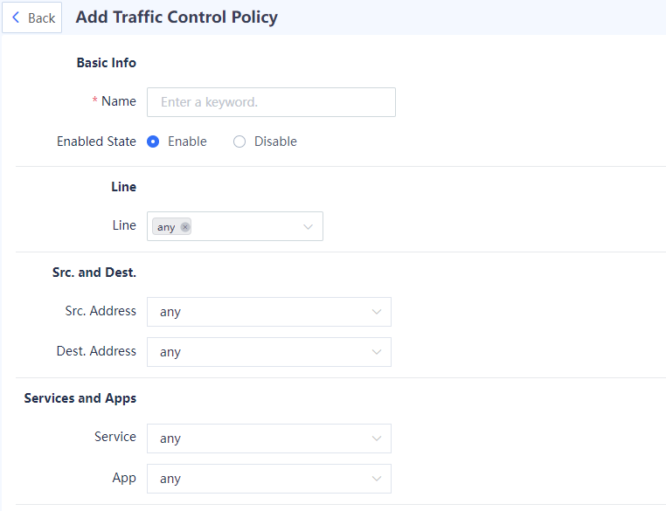Open the Src. Address dropdown
Screen dimensions: 666x511
pos(262,312)
